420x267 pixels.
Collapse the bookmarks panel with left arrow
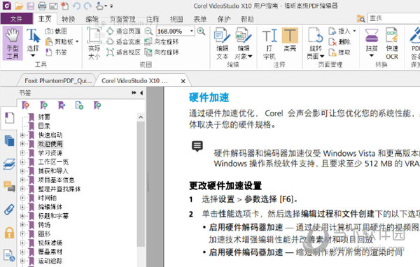pyautogui.click(x=141, y=93)
